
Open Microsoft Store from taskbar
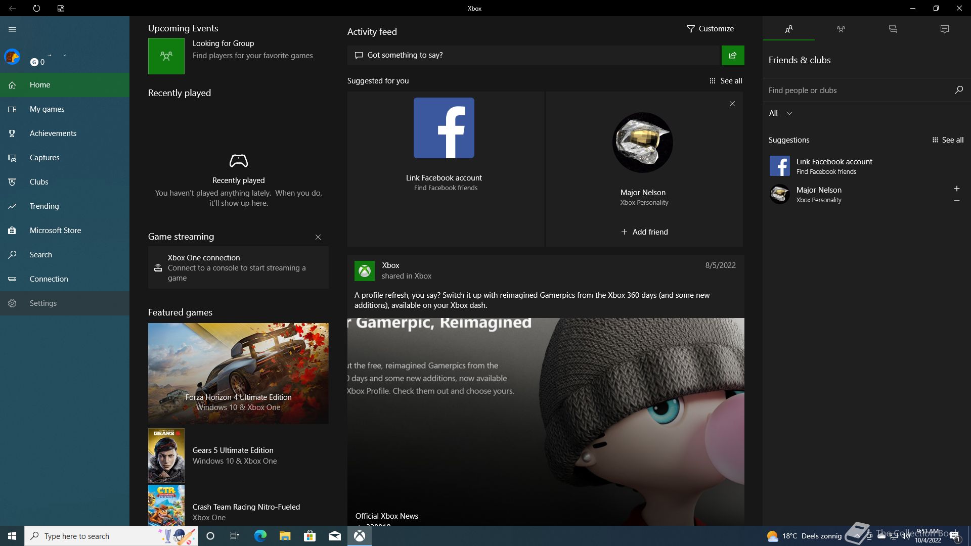pos(310,536)
